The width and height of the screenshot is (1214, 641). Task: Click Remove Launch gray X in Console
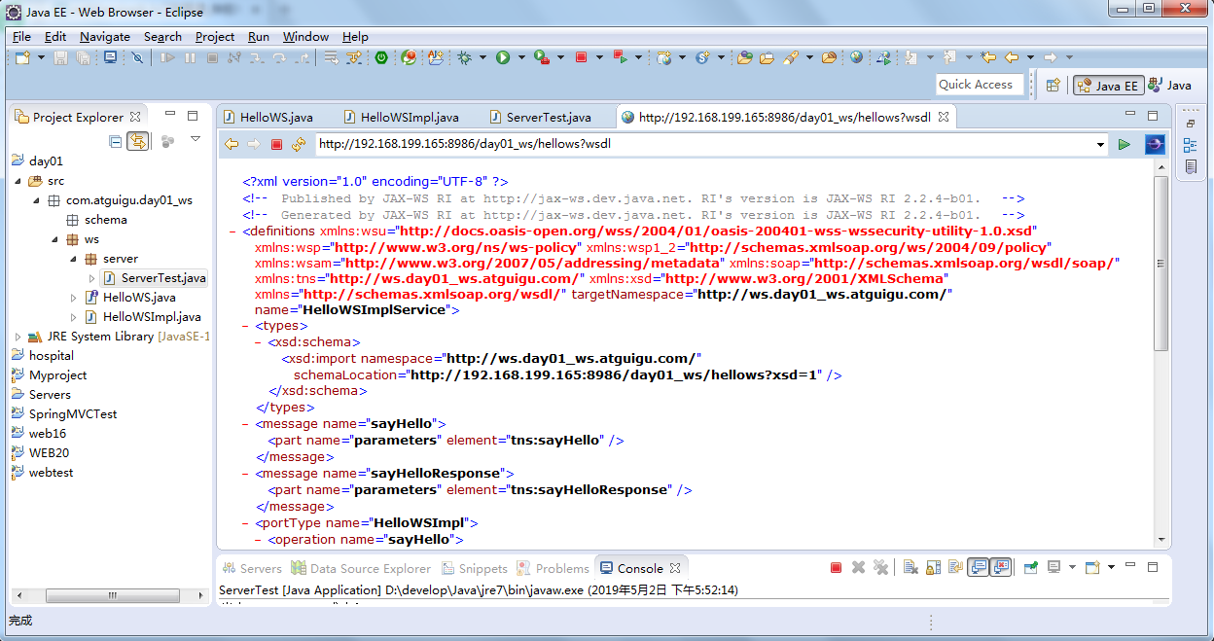coord(858,567)
